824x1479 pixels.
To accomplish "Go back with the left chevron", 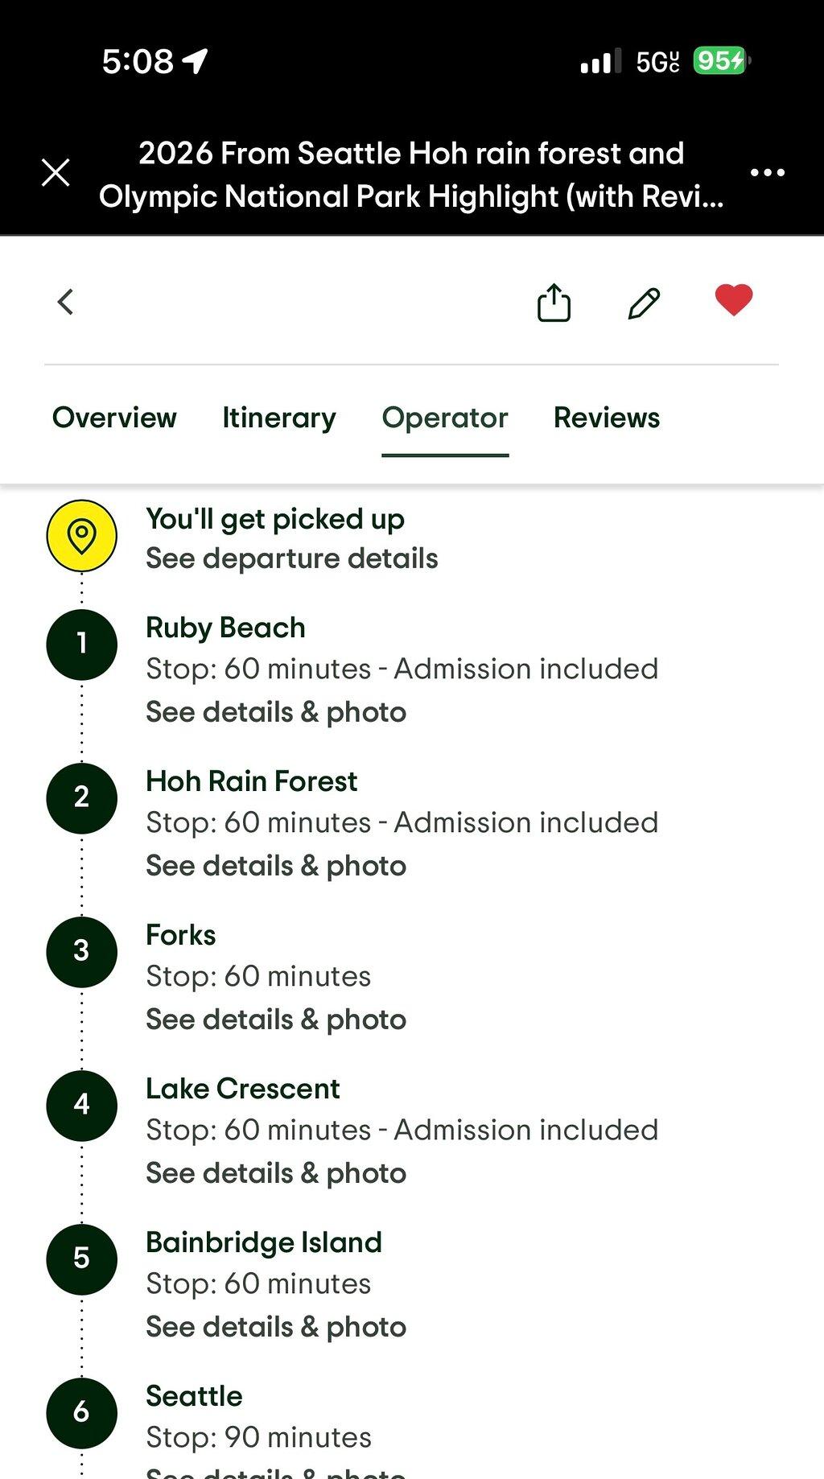I will (65, 302).
